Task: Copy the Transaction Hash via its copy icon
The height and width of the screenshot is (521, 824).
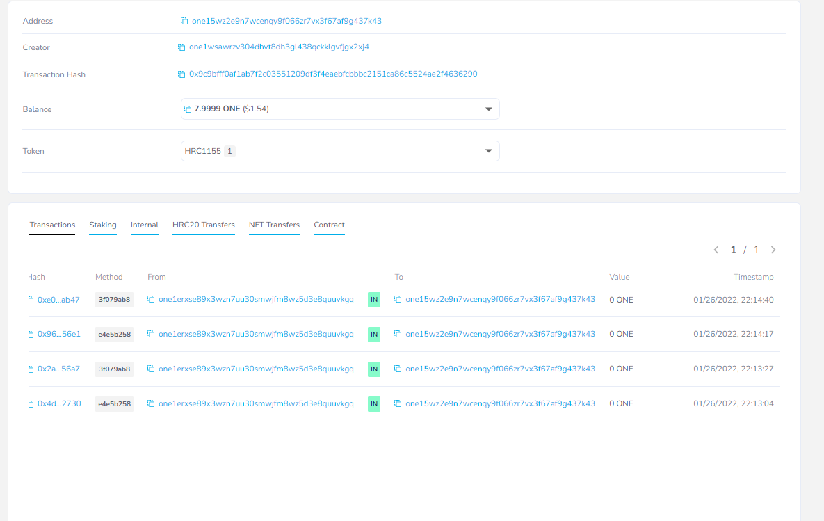Action: (x=181, y=74)
